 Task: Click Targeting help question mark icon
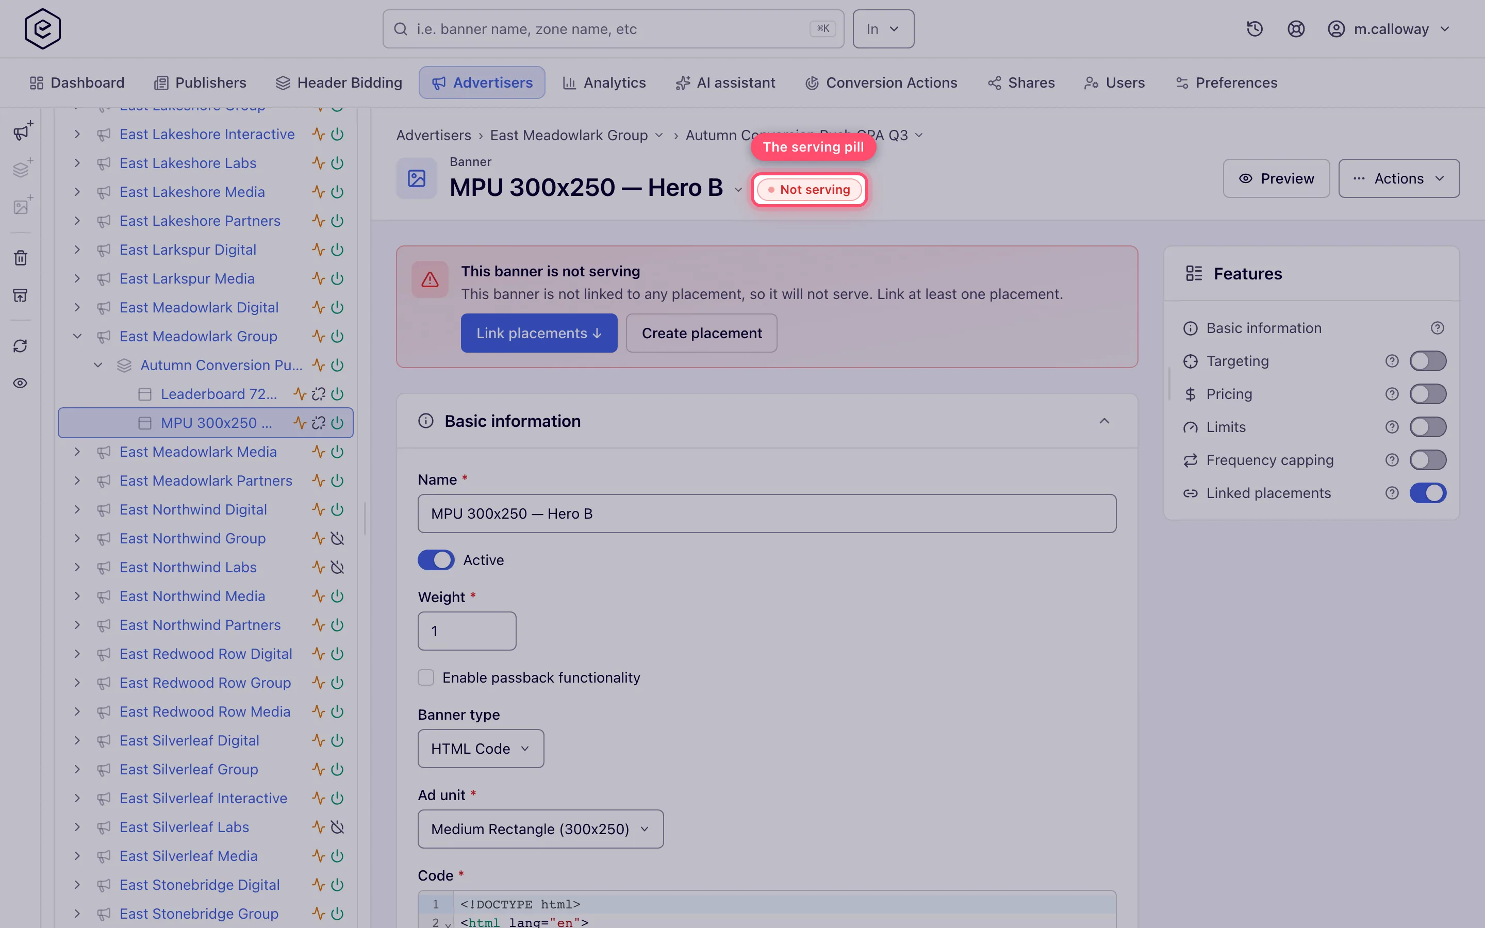1392,361
